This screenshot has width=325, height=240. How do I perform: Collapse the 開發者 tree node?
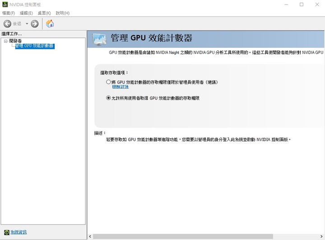tap(5, 41)
